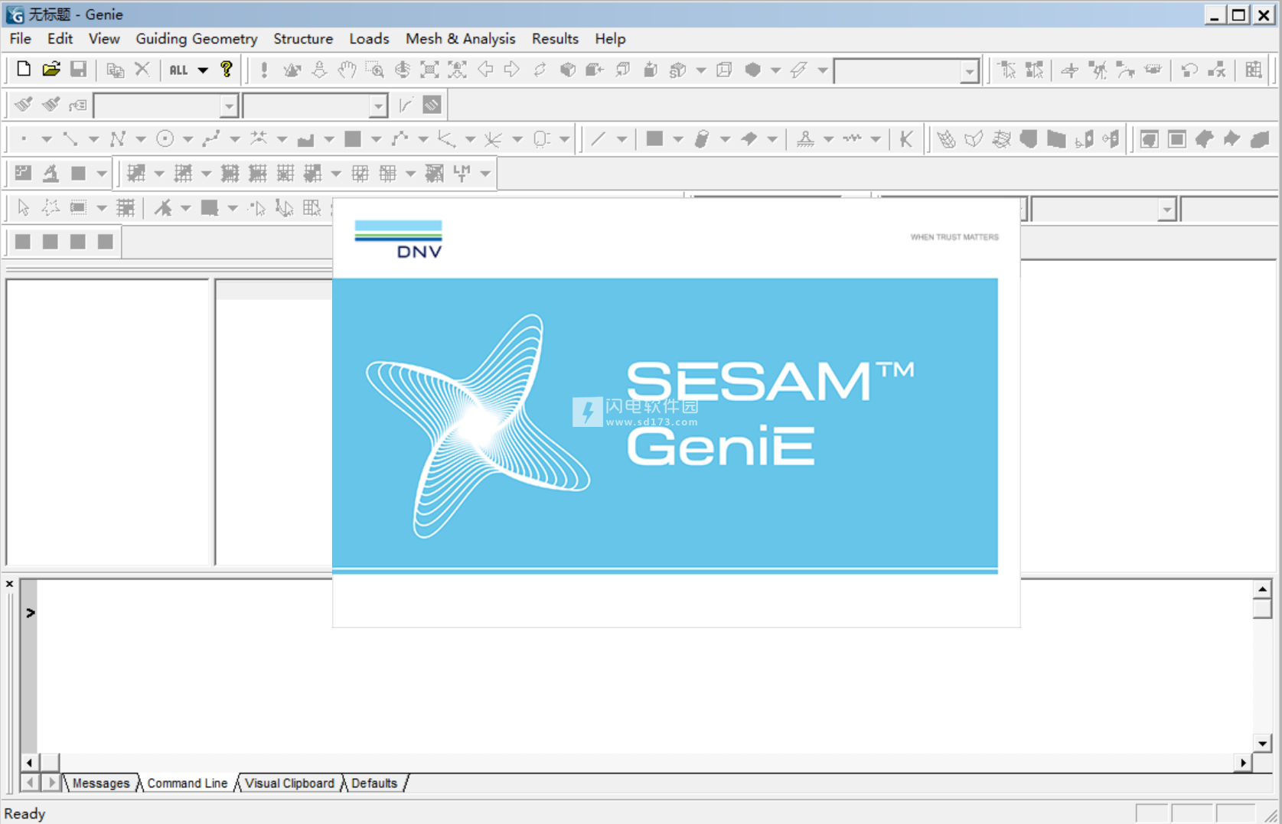Expand the straight beam tool dropdown arrow
Viewport: 1282px width, 824px height.
pyautogui.click(x=621, y=138)
